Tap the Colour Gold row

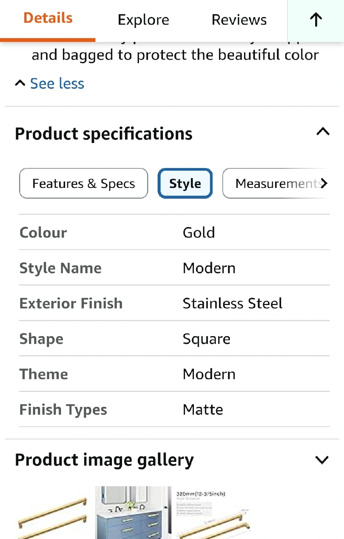coord(174,232)
